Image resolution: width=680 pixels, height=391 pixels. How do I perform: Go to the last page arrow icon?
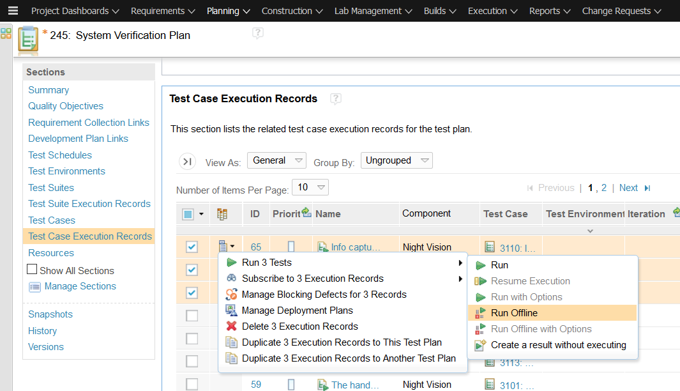pos(647,188)
